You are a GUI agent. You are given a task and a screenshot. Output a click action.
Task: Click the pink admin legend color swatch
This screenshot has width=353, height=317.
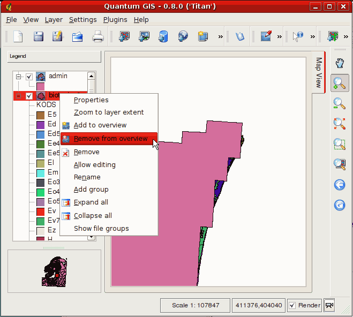pos(41,86)
